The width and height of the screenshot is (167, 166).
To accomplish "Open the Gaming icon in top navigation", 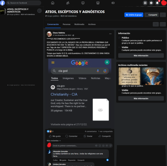I will click(x=113, y=3).
